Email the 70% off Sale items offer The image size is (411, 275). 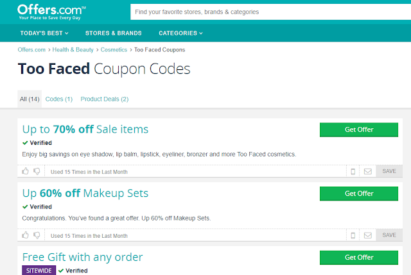[368, 171]
